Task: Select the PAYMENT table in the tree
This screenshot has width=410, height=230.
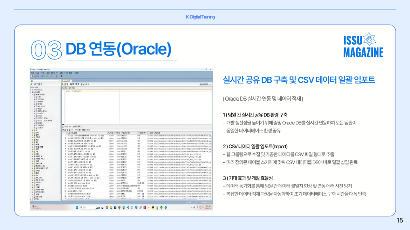Action: [x=40, y=114]
